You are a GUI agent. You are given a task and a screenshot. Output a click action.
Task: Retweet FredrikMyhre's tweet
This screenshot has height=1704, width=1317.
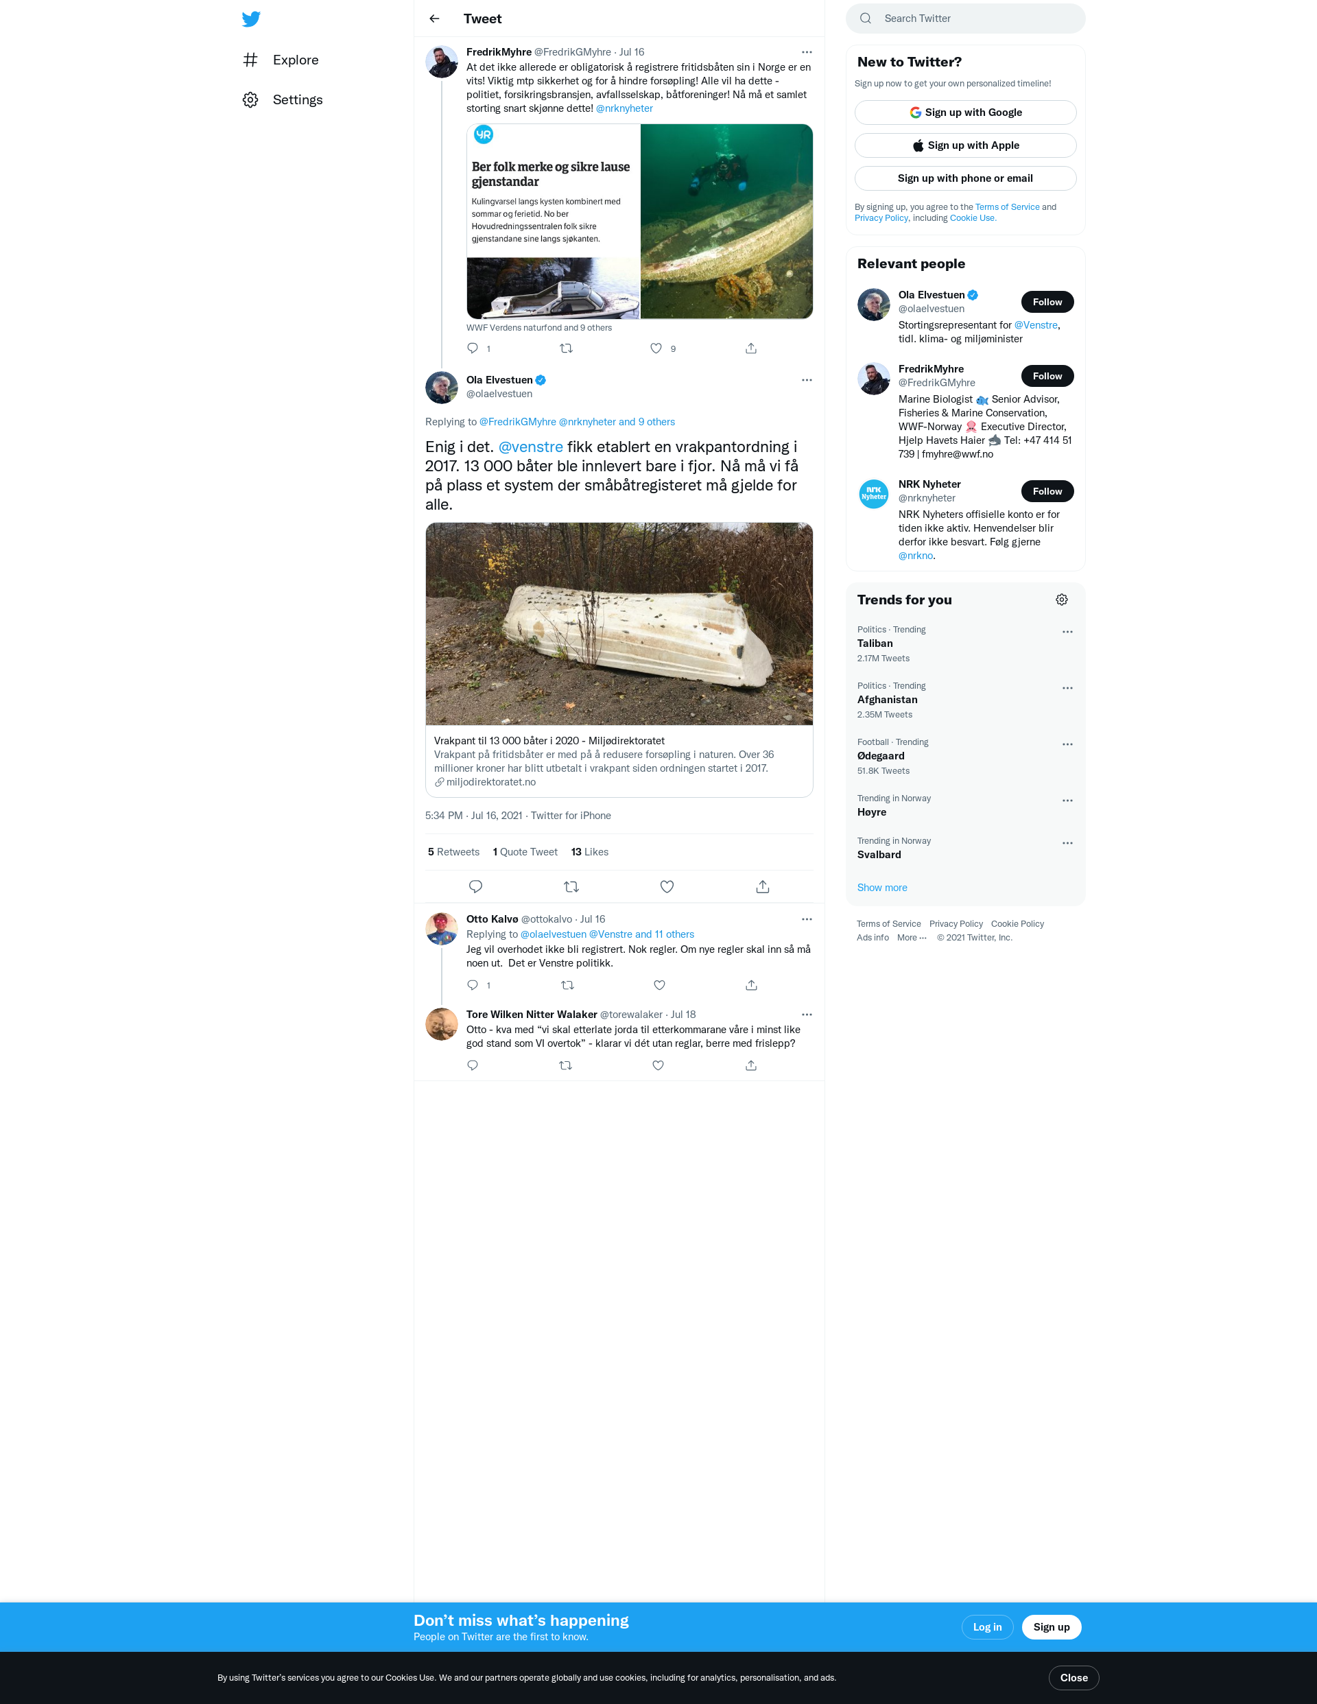[567, 348]
